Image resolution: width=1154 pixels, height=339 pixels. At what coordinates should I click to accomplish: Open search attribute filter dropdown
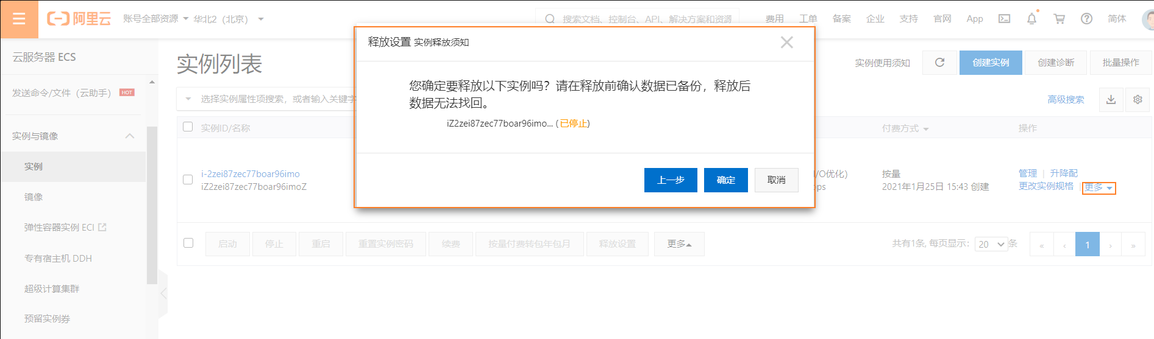coord(188,99)
